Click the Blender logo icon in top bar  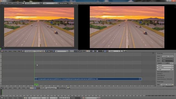click(x=72, y=3)
